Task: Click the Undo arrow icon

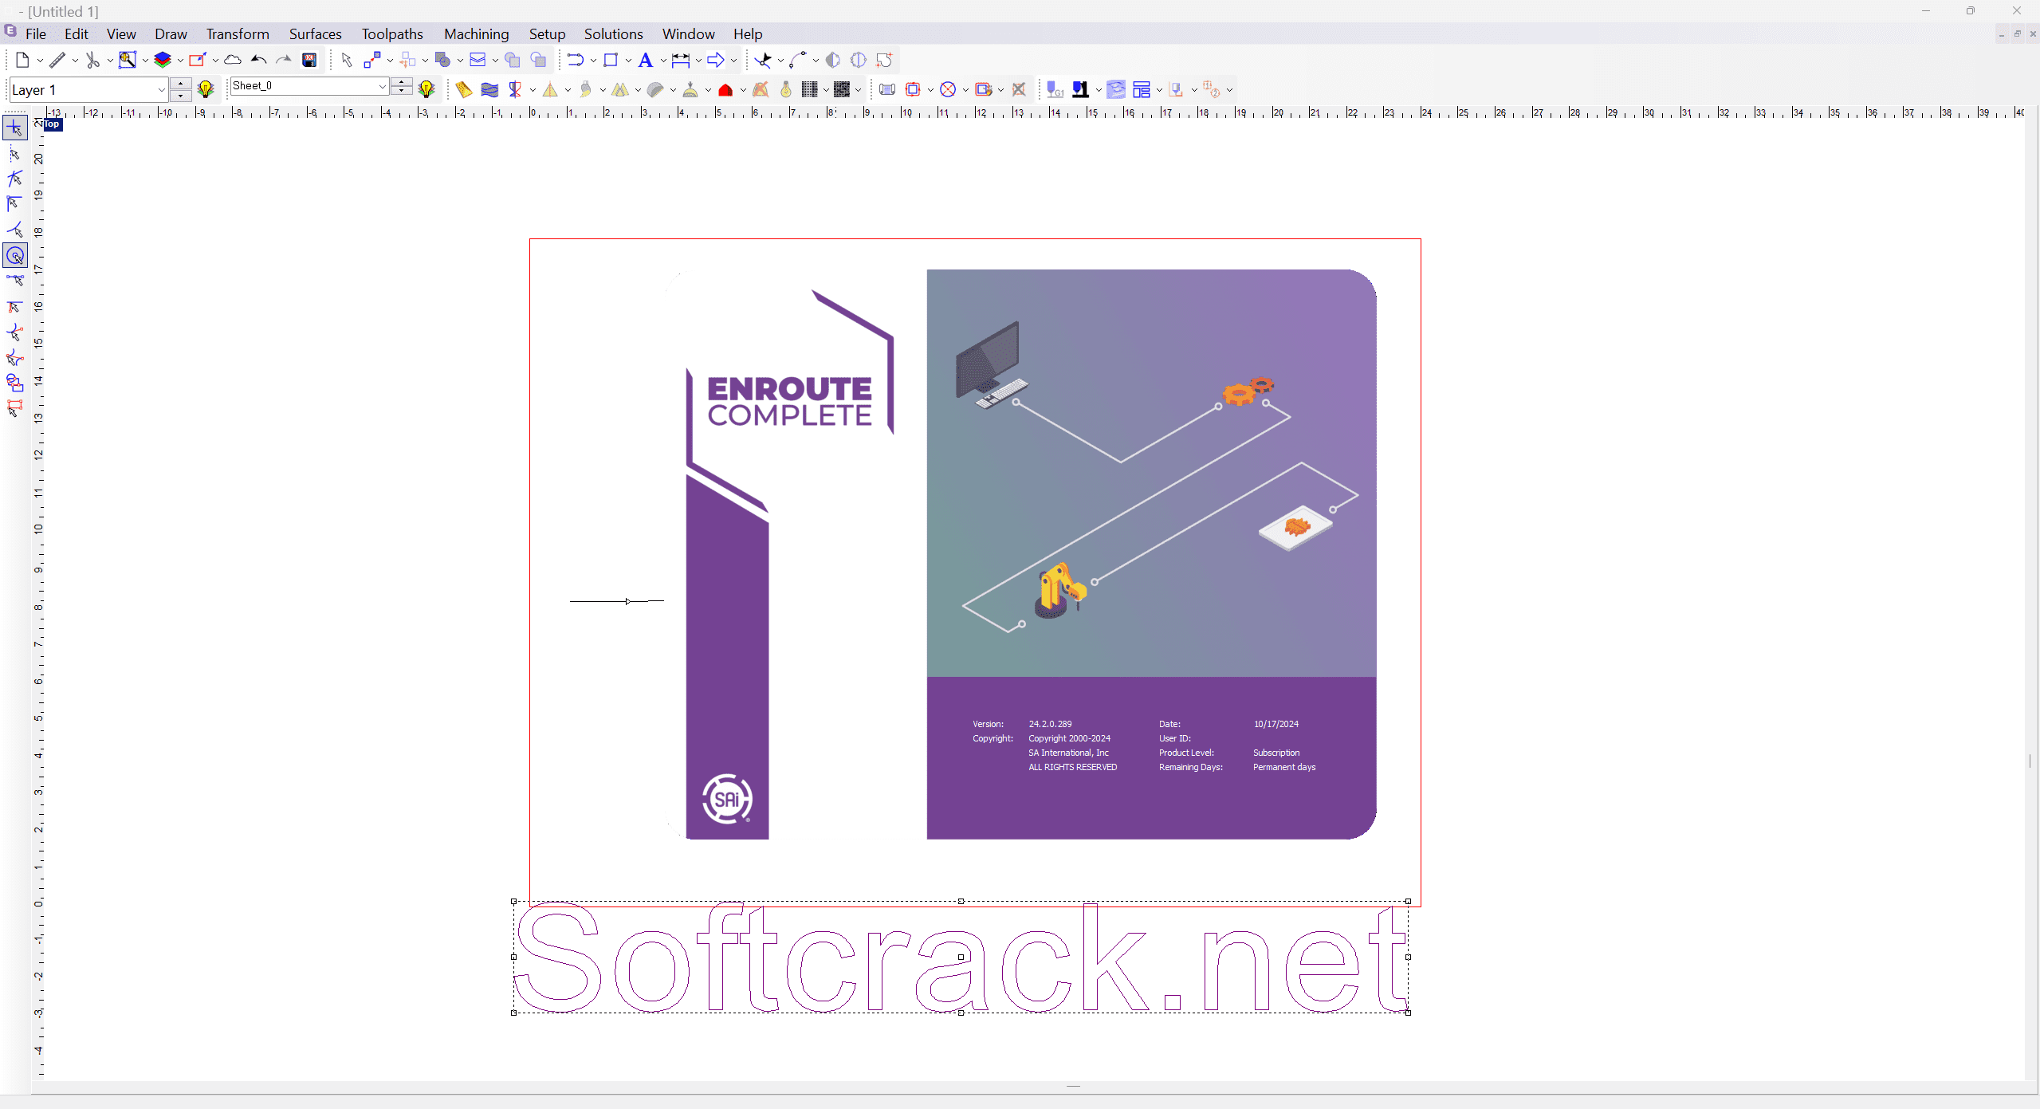Action: pyautogui.click(x=258, y=60)
